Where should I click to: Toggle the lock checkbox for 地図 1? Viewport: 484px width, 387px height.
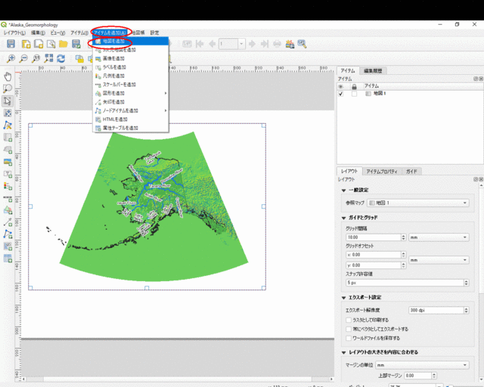(x=354, y=94)
